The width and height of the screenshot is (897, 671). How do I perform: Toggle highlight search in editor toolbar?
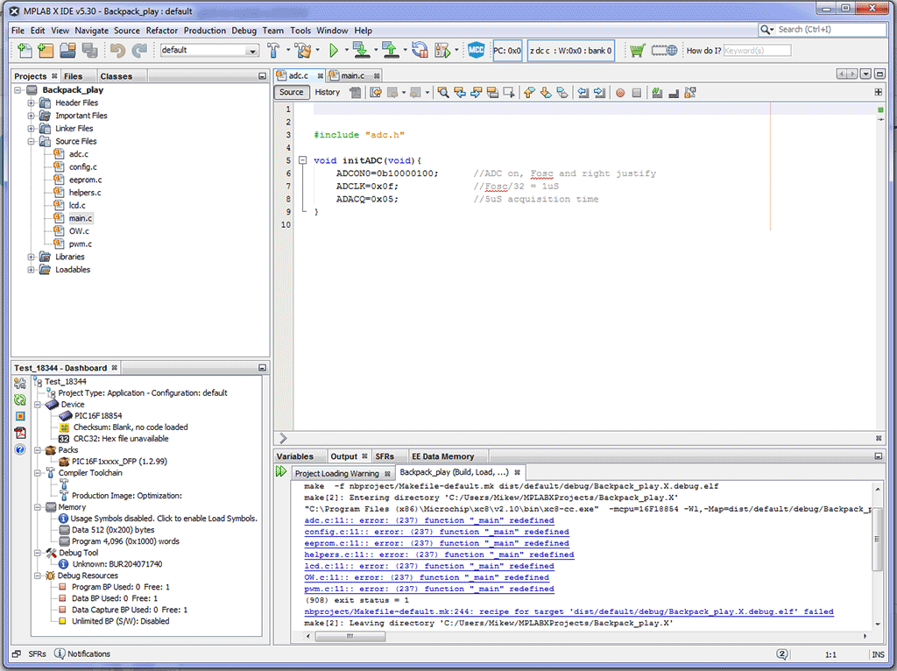(492, 93)
